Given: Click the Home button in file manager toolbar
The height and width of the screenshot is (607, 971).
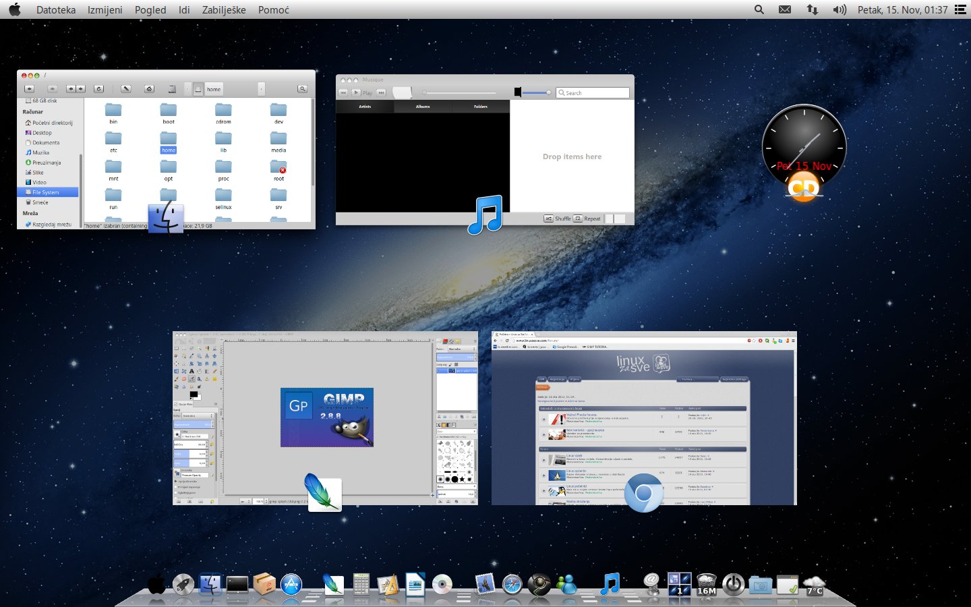Looking at the screenshot, I should click(x=149, y=89).
